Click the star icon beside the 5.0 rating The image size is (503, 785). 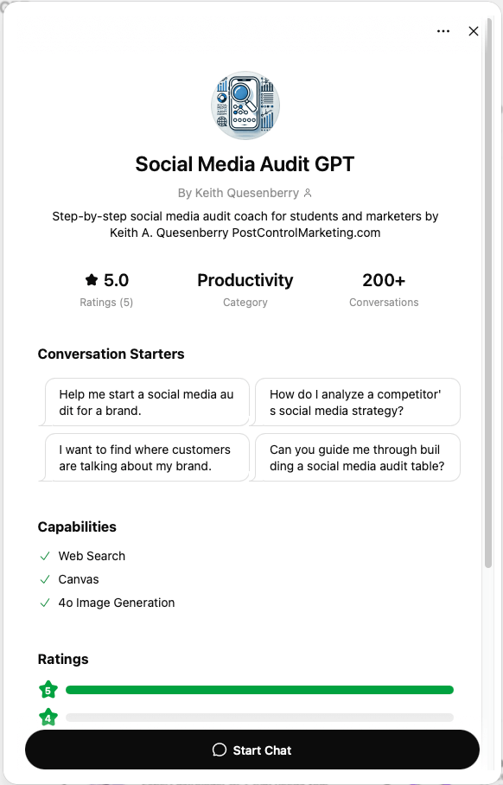tap(91, 279)
